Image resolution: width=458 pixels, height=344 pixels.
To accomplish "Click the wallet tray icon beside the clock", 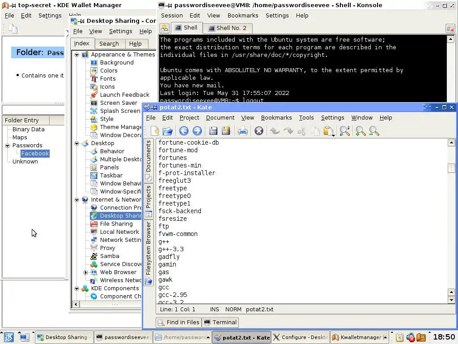I will 421,337.
